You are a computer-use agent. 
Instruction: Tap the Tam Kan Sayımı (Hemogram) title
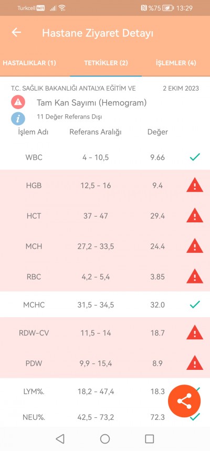[x=92, y=102]
